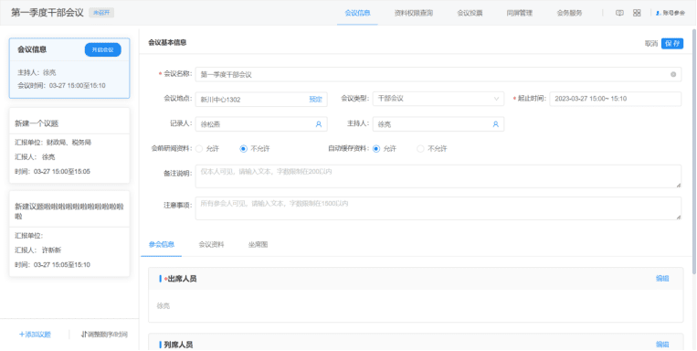The image size is (697, 351).
Task: Expand the 会议类型 dropdown
Action: pyautogui.click(x=438, y=99)
